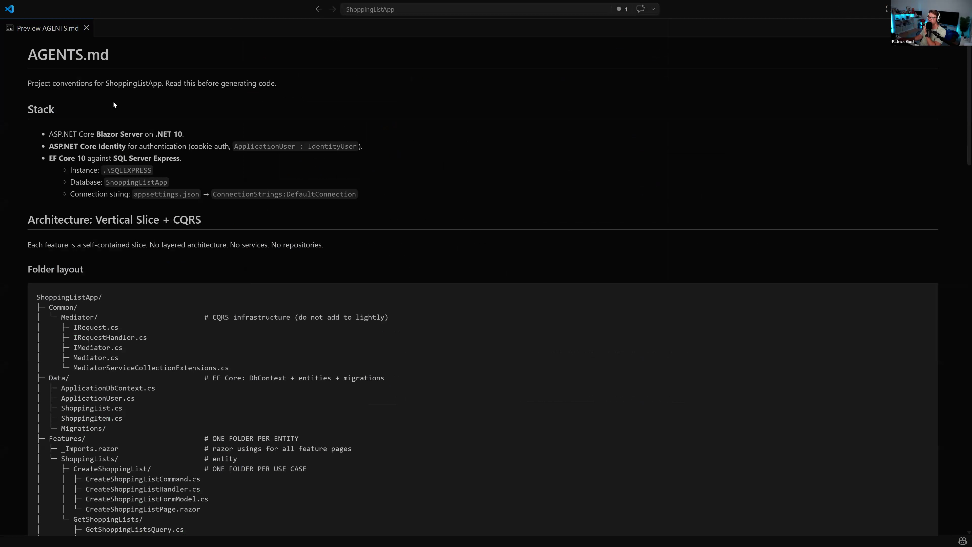972x547 pixels.
Task: Click the bold 'Blazor Server' text
Action: [119, 134]
